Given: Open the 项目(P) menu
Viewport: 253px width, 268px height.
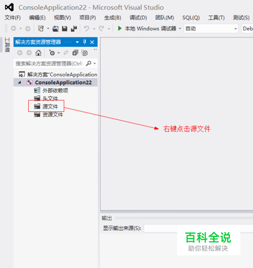Looking at the screenshot, I should pyautogui.click(x=88, y=18).
